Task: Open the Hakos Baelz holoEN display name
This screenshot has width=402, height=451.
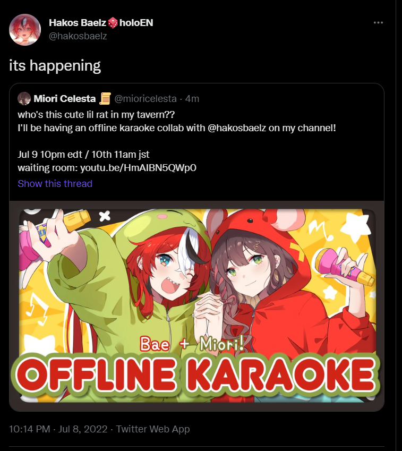Action: coord(101,23)
